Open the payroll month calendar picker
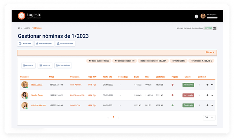The image size is (234, 140). (x=214, y=28)
